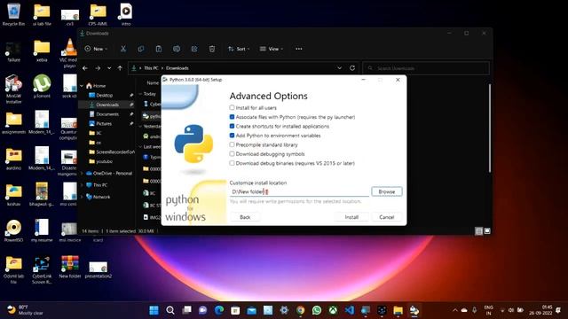Expand the address bar history dropdown
Screen dimensions: 568x319
pyautogui.click(x=339, y=68)
